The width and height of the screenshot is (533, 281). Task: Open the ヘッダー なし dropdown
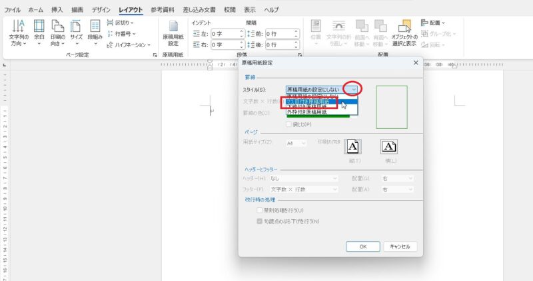point(304,178)
